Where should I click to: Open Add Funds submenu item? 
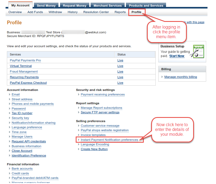tap(35, 12)
